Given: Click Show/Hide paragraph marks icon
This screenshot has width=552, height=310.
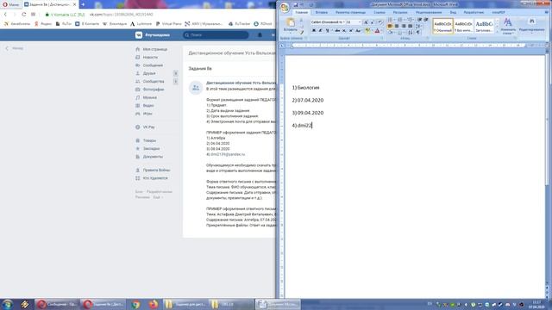Looking at the screenshot, I should pyautogui.click(x=418, y=33).
